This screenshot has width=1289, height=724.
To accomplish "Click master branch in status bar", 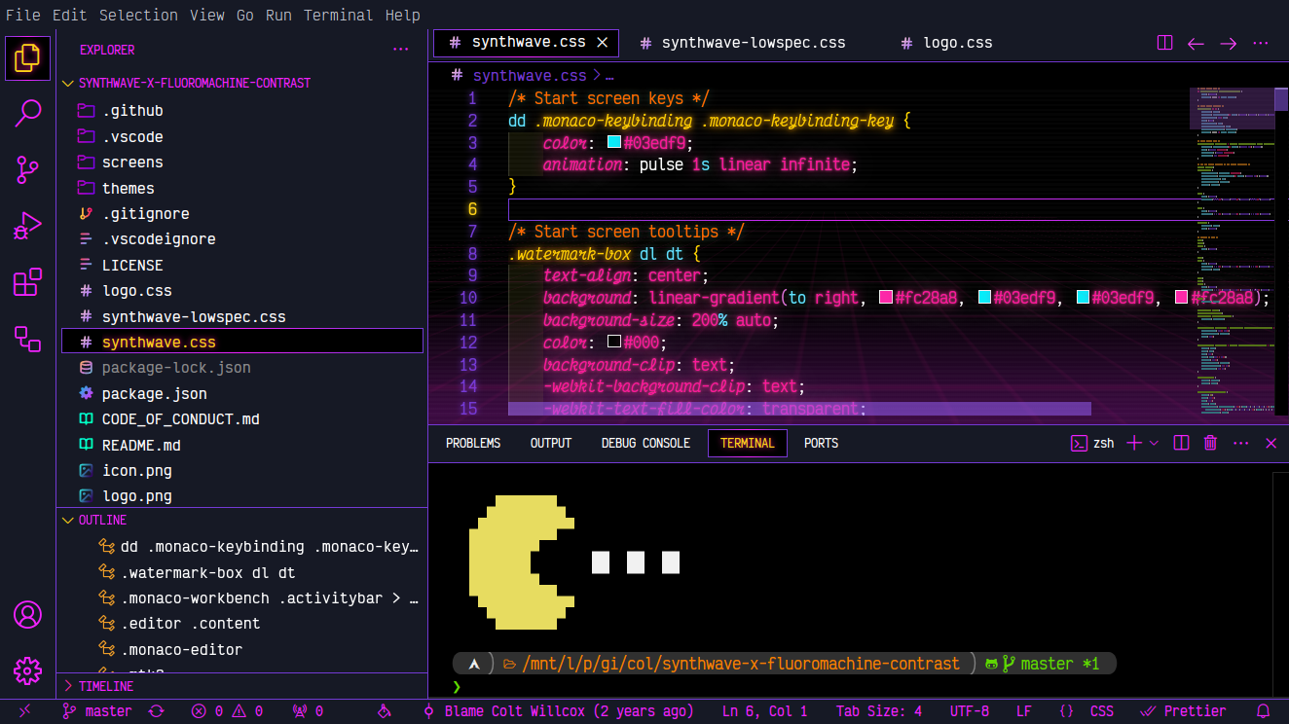I will tap(97, 711).
